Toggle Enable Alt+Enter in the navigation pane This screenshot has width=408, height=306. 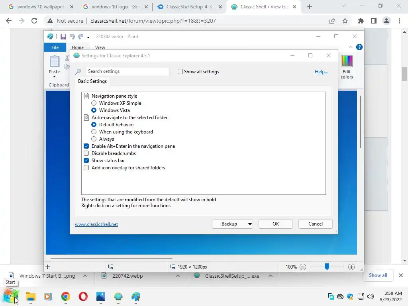point(86,146)
